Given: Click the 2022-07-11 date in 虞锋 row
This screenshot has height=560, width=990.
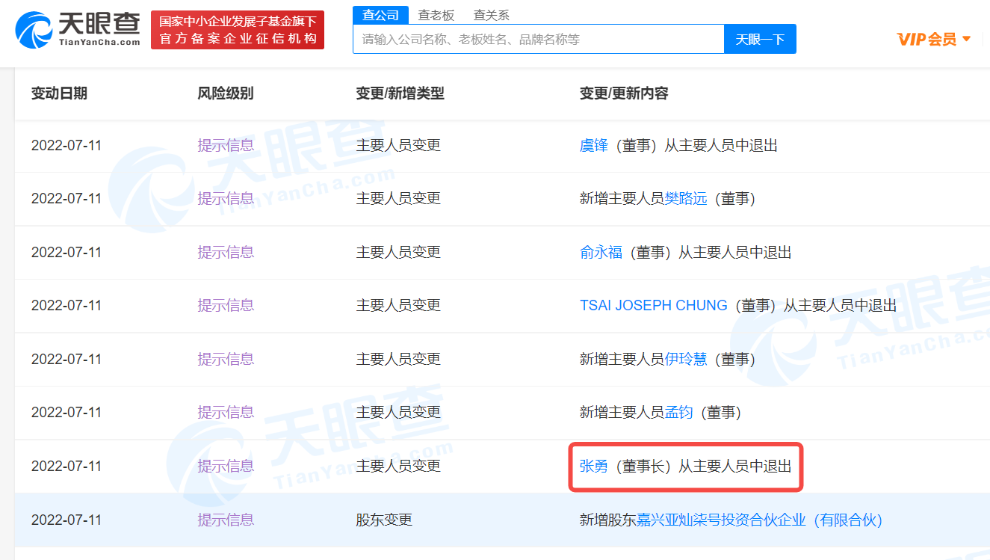Looking at the screenshot, I should coord(66,145).
